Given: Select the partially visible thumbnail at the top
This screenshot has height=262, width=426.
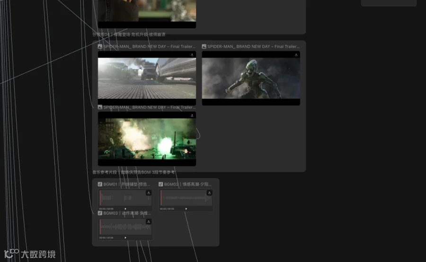Looking at the screenshot, I should click(x=147, y=14).
